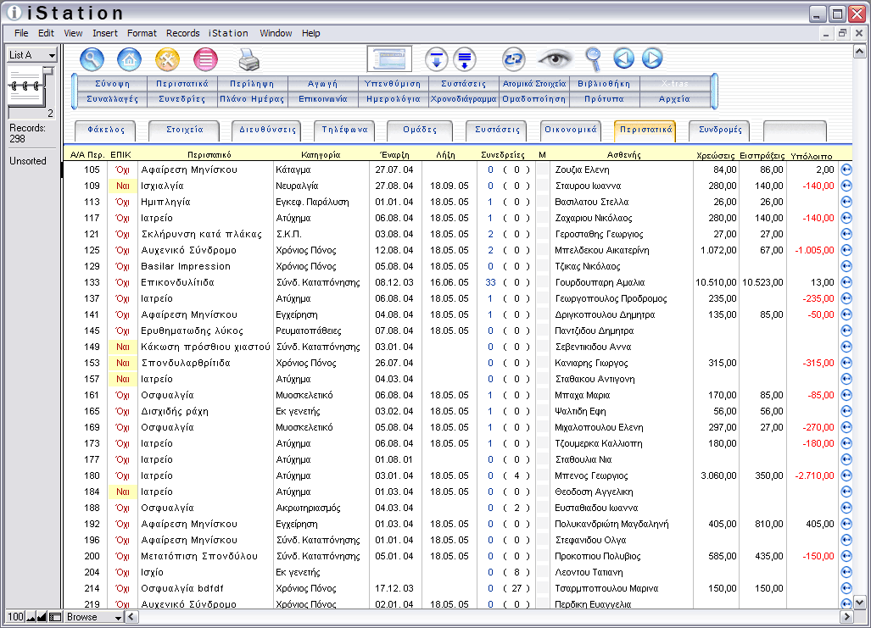Click the Βιβλιοθήκη navigation button
Screen dimensions: 871x628
click(x=605, y=83)
